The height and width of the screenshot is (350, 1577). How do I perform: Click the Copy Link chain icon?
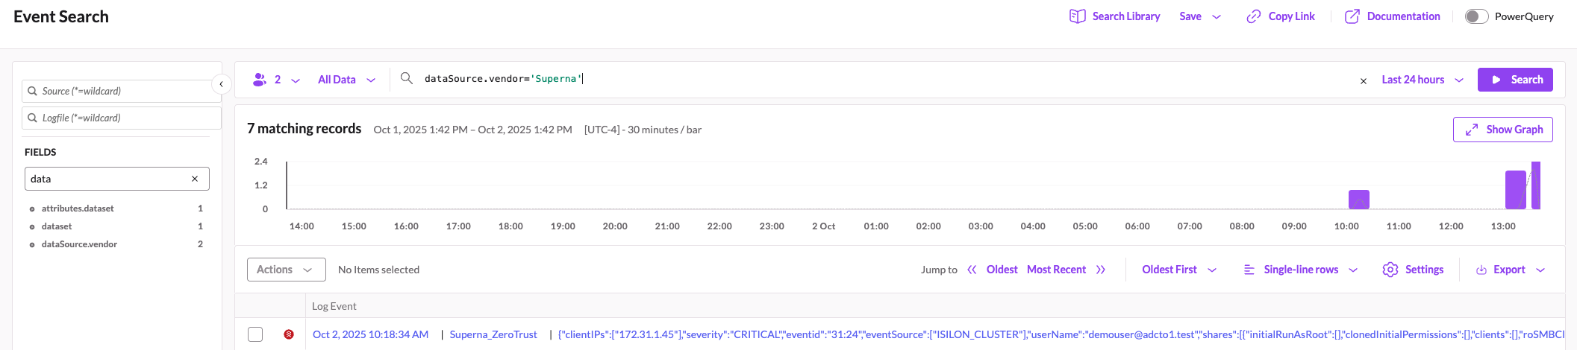[1254, 16]
